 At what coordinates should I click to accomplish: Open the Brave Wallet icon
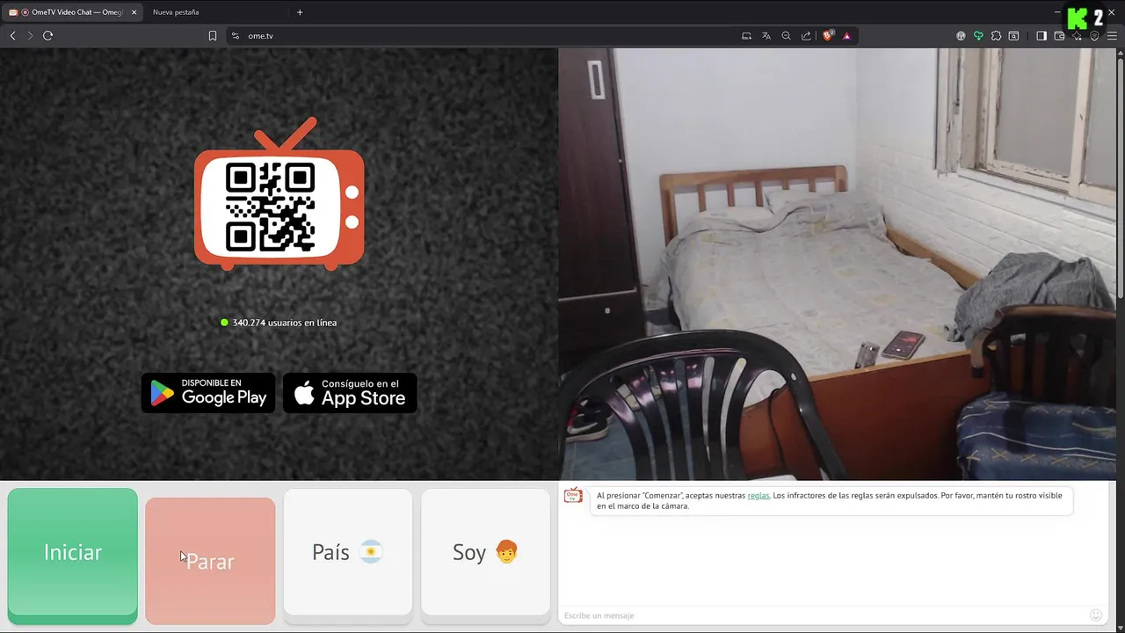1059,36
